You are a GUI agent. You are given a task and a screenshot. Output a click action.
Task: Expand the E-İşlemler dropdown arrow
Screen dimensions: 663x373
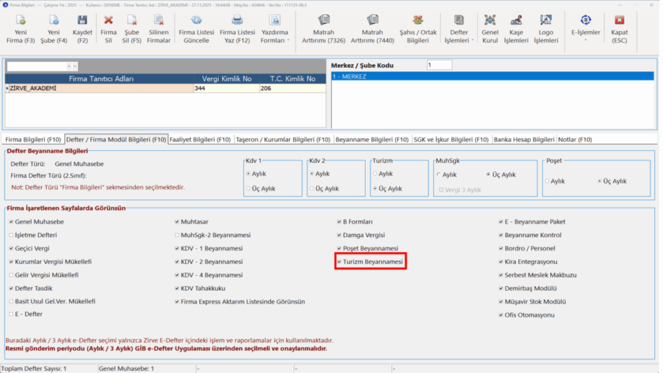coord(585,41)
